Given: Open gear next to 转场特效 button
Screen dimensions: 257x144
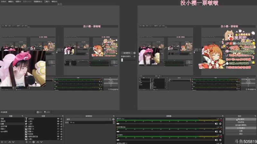Looking at the screenshot, I should tap(134, 53).
